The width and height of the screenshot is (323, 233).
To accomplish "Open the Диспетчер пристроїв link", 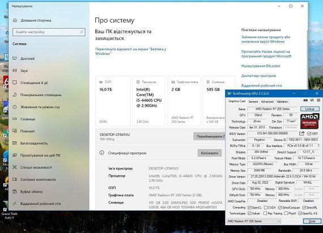I will point(258,76).
